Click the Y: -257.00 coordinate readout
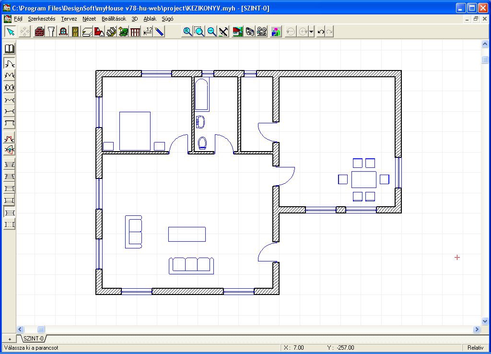Screen dimensions: 491x354 tap(341, 348)
